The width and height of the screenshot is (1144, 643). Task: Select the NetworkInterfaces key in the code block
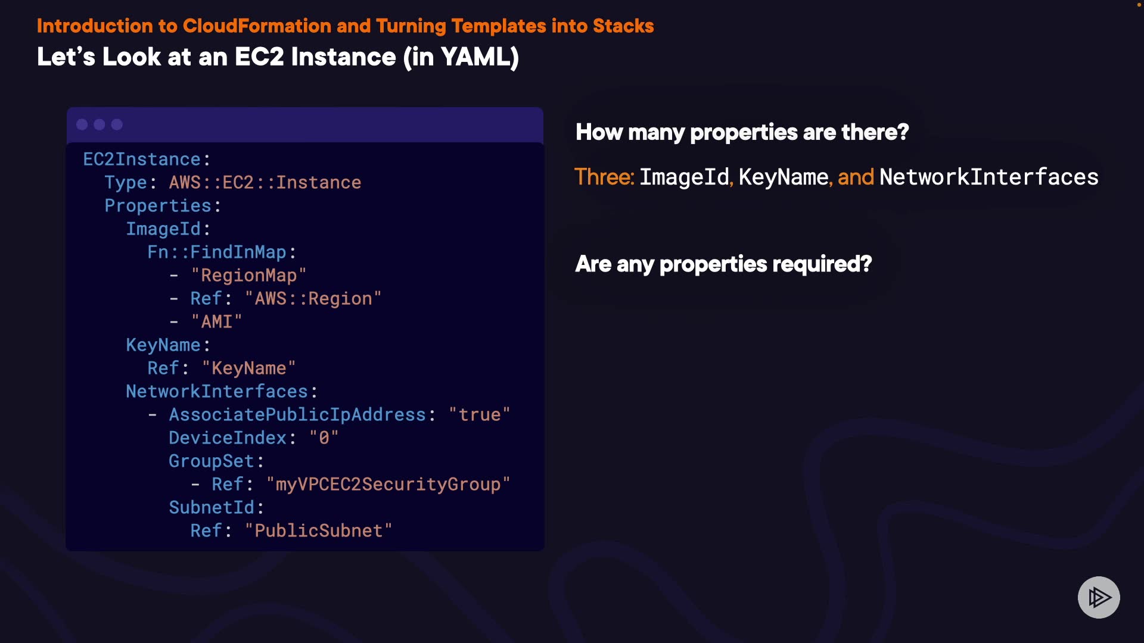coord(217,392)
